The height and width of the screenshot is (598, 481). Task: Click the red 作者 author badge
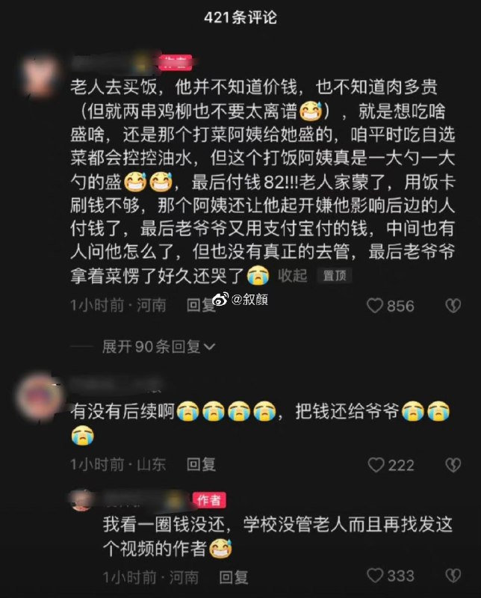tap(209, 500)
